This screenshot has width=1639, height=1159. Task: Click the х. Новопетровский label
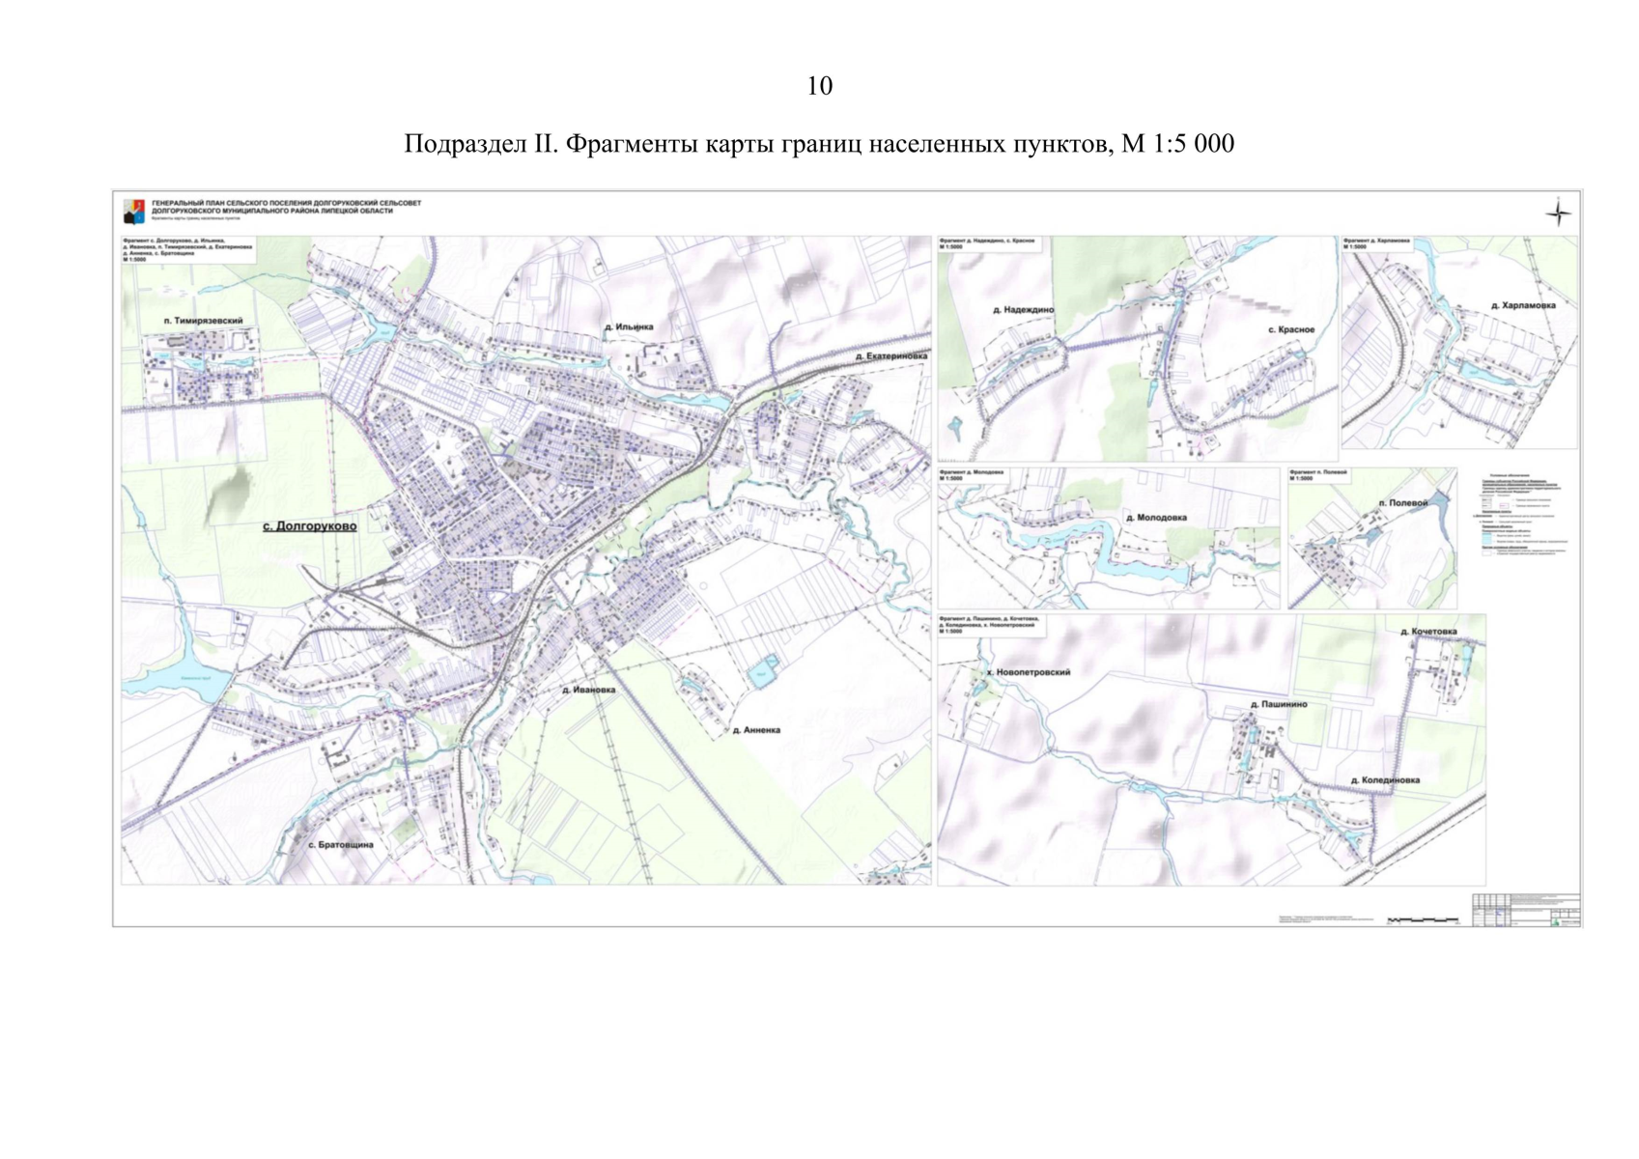tap(1028, 672)
